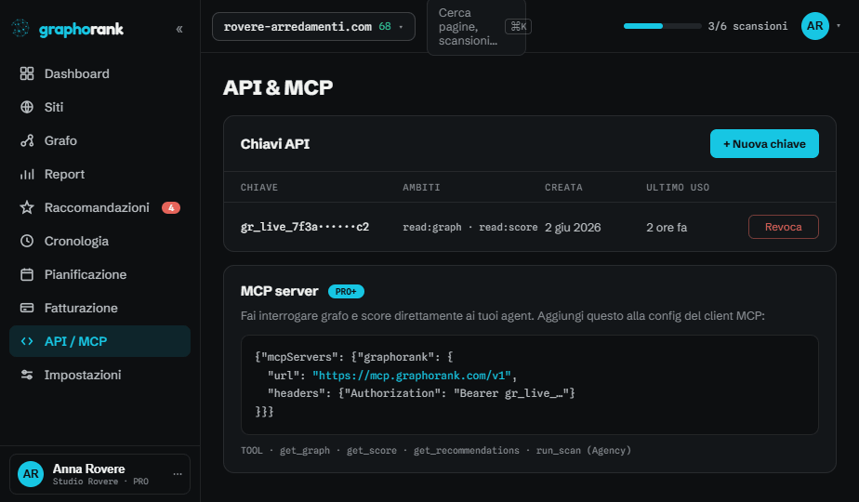Click the Impostazioni sliders icon
The image size is (859, 502).
point(27,375)
